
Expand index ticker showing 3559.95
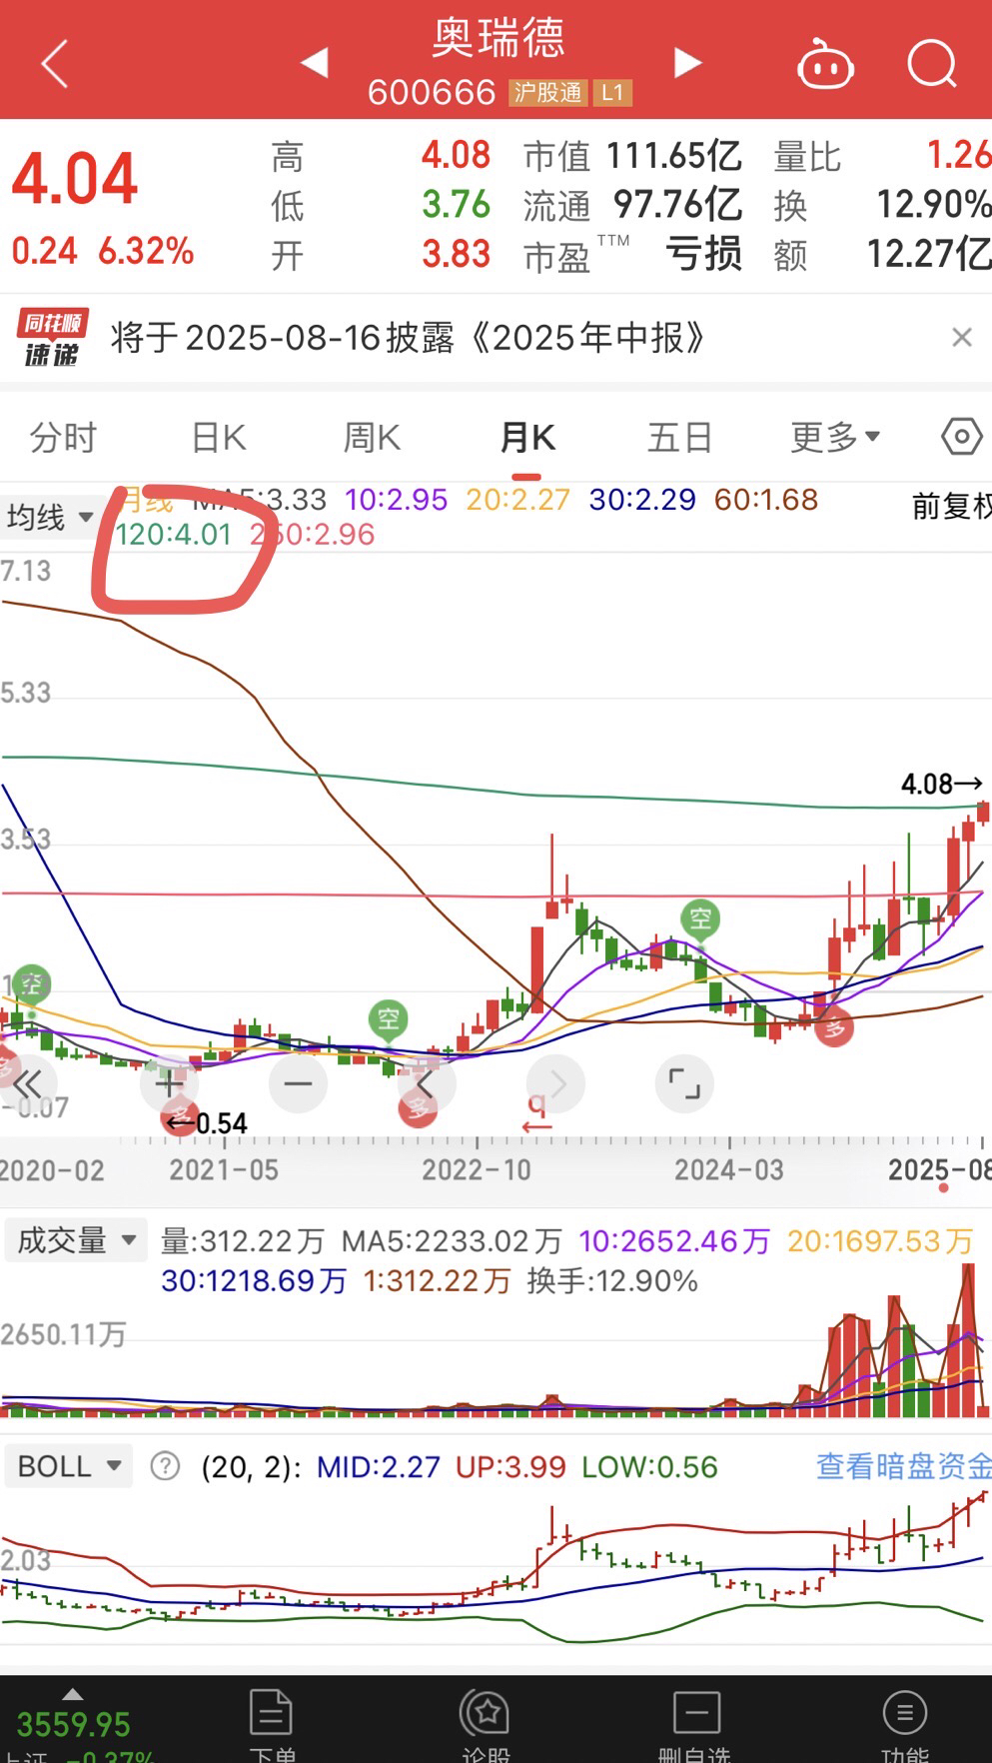(x=73, y=1723)
